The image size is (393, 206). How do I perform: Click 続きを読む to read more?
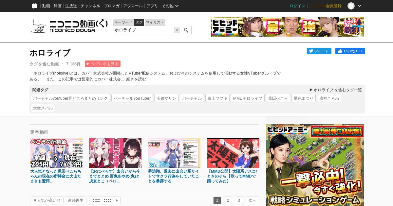(136, 79)
